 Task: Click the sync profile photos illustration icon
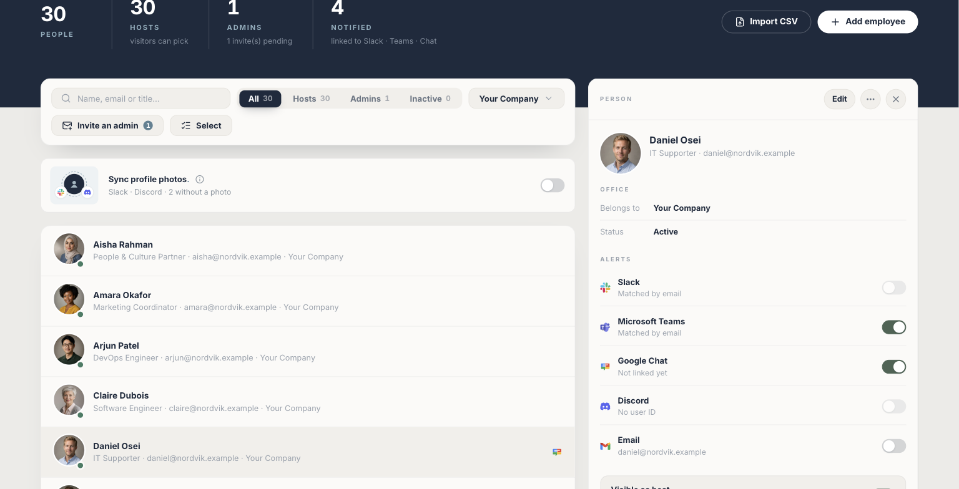[74, 185]
